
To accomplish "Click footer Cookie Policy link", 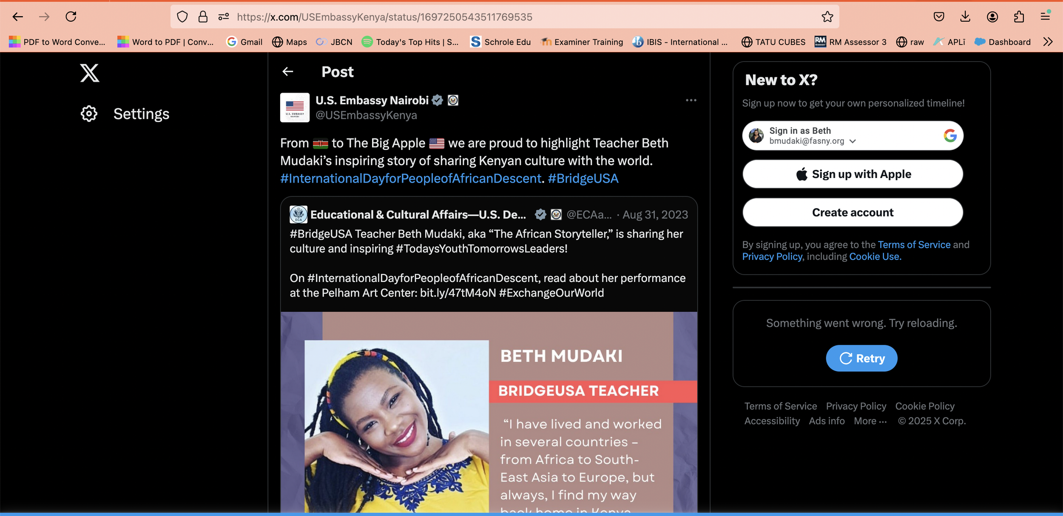I will click(925, 406).
